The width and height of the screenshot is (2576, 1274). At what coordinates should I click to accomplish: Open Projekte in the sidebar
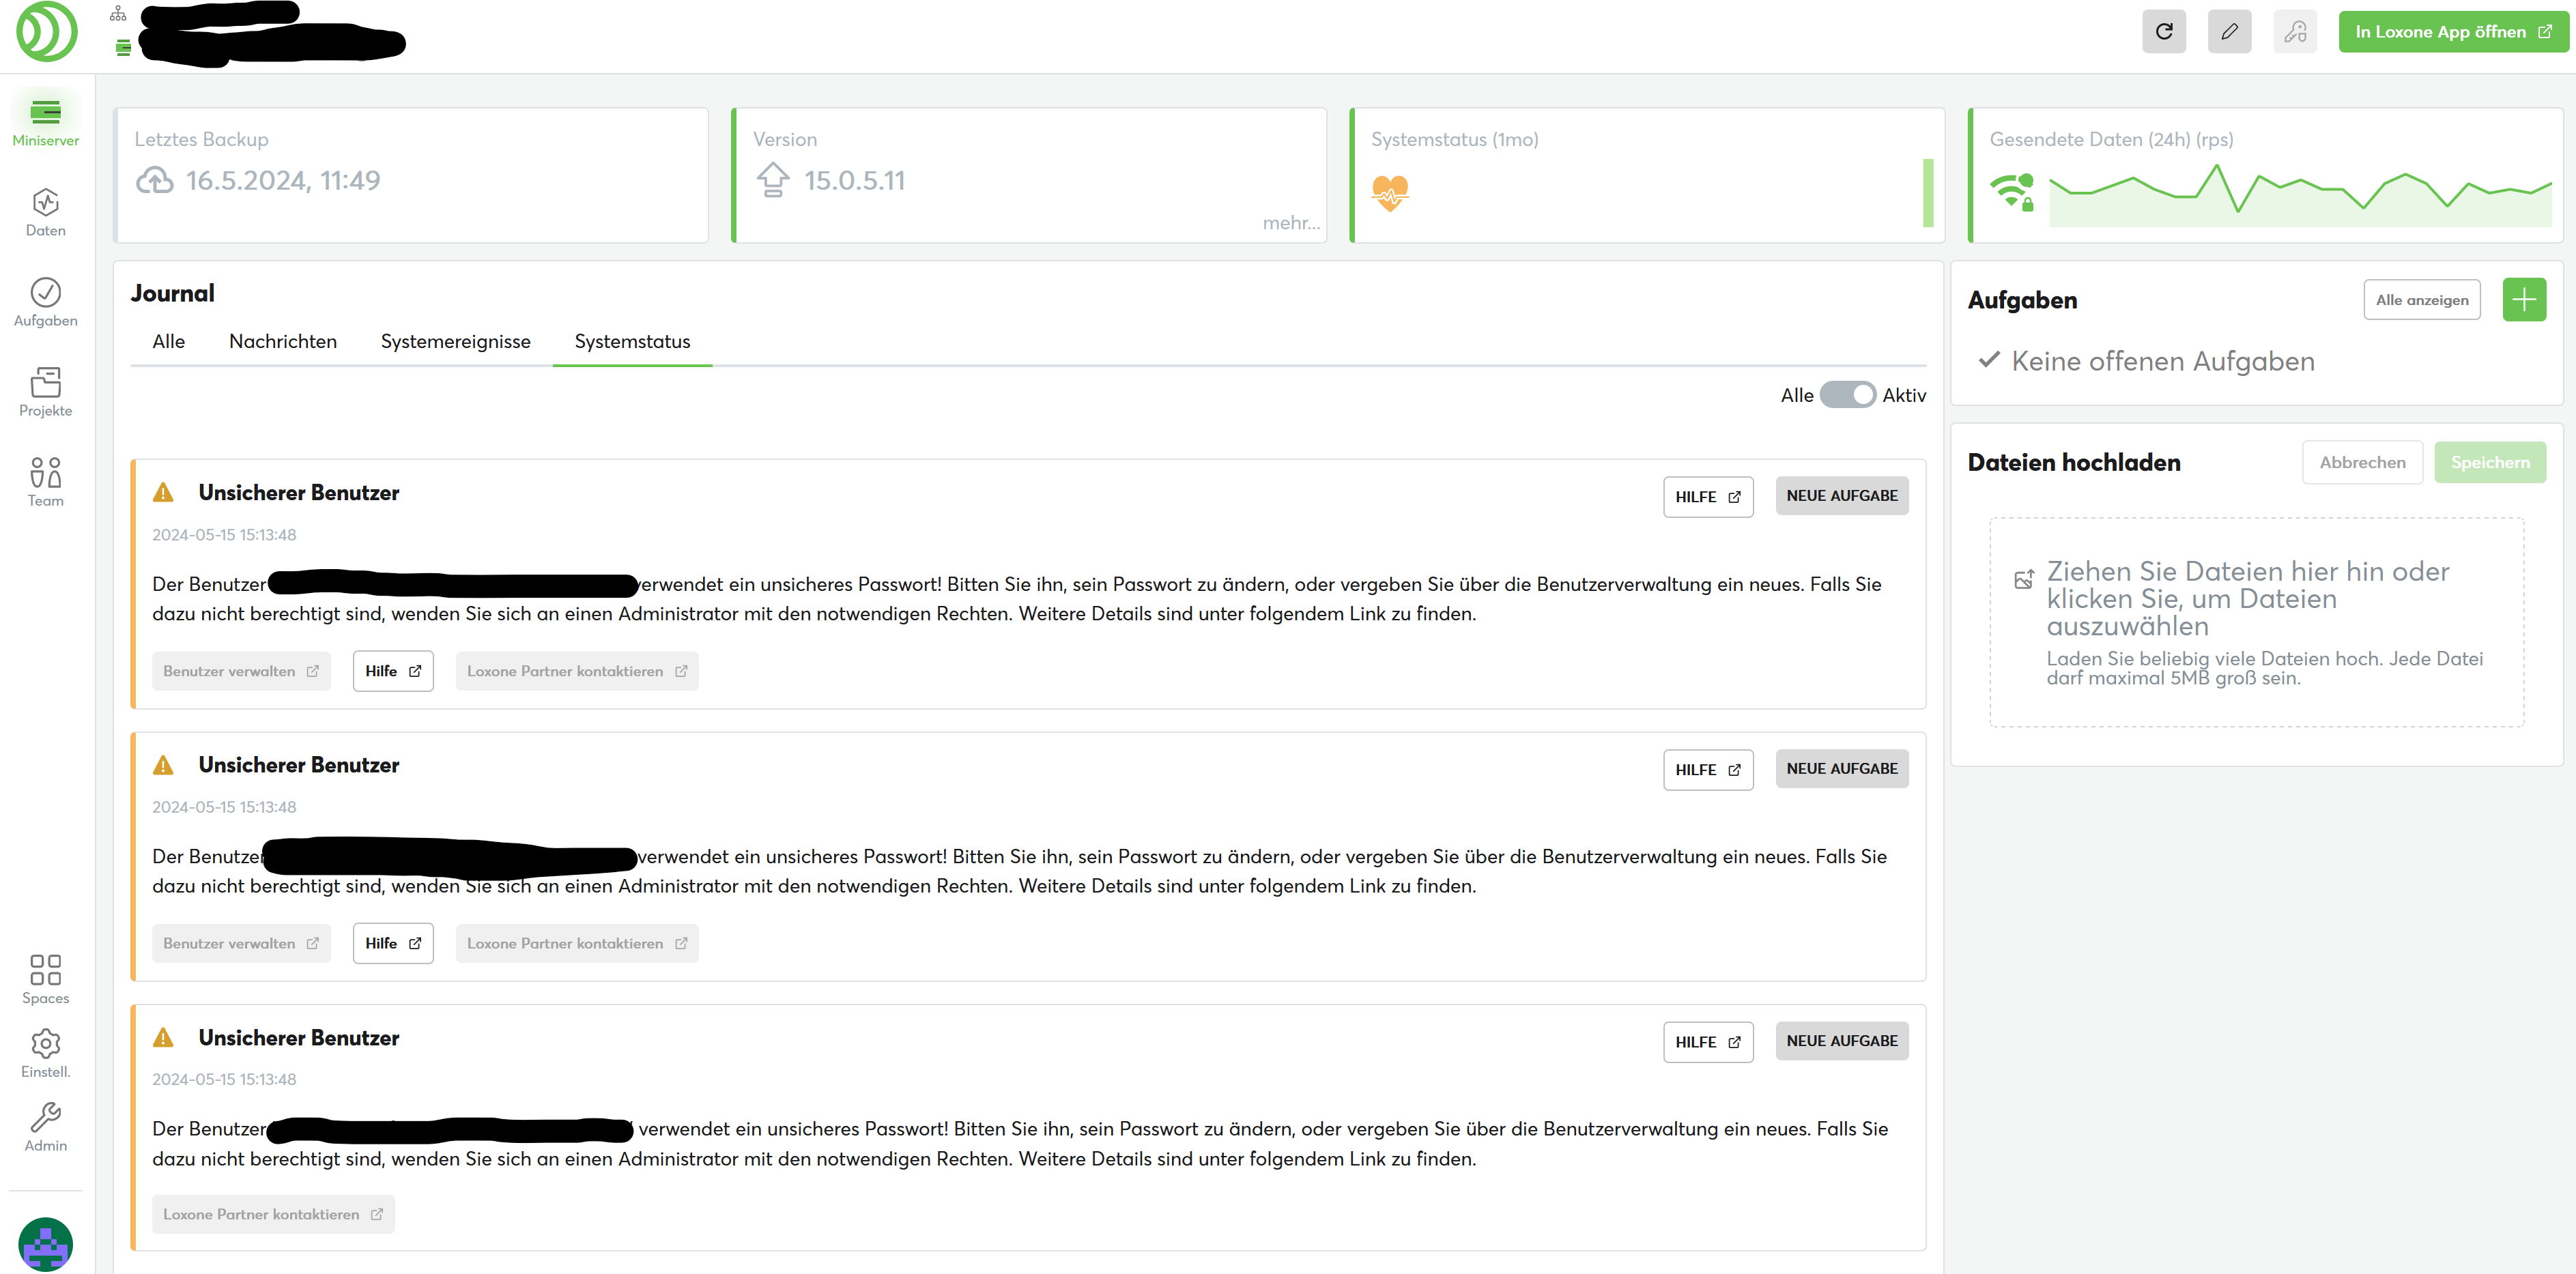[45, 392]
